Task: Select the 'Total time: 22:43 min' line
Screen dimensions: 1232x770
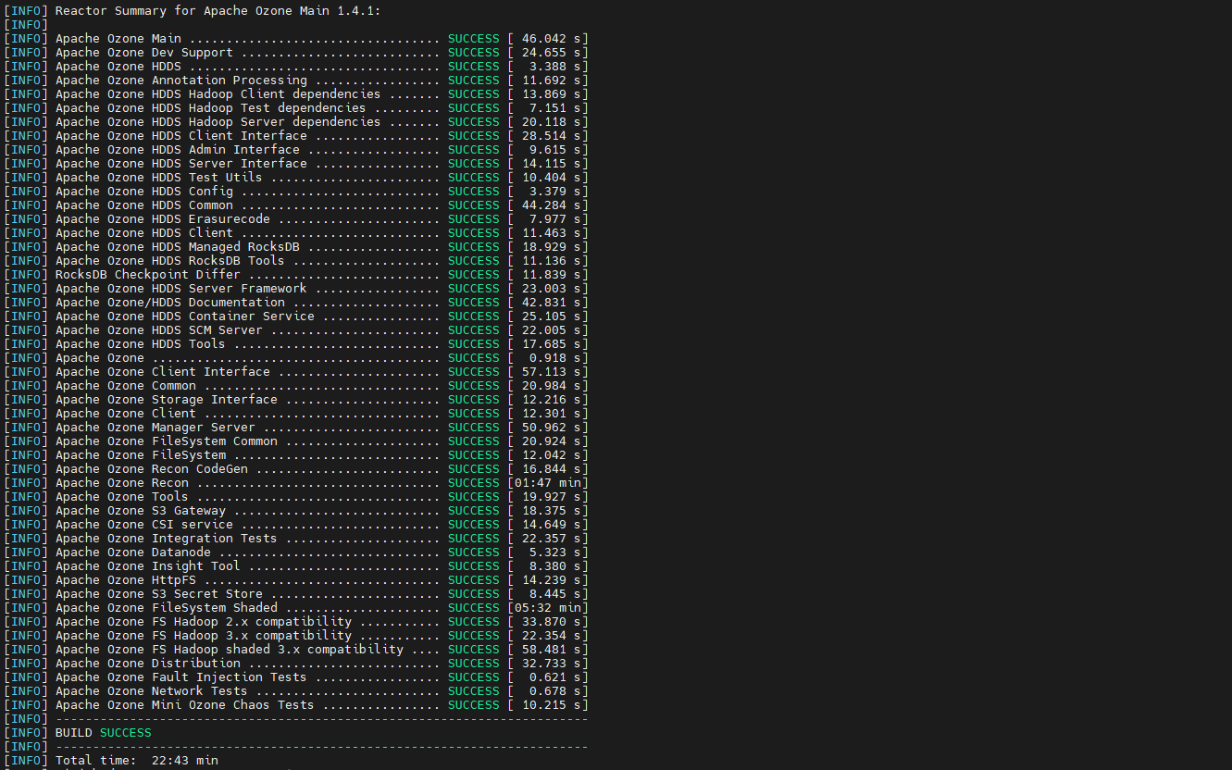Action: pyautogui.click(x=137, y=761)
